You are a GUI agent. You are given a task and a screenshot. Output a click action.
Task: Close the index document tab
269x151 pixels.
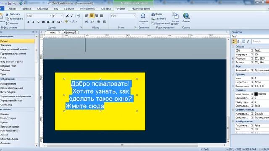(x=59, y=32)
